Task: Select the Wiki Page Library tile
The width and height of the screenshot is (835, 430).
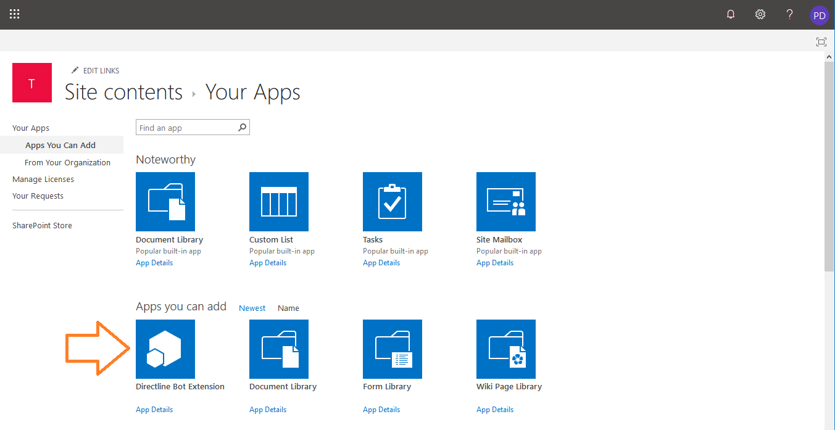Action: click(x=506, y=349)
